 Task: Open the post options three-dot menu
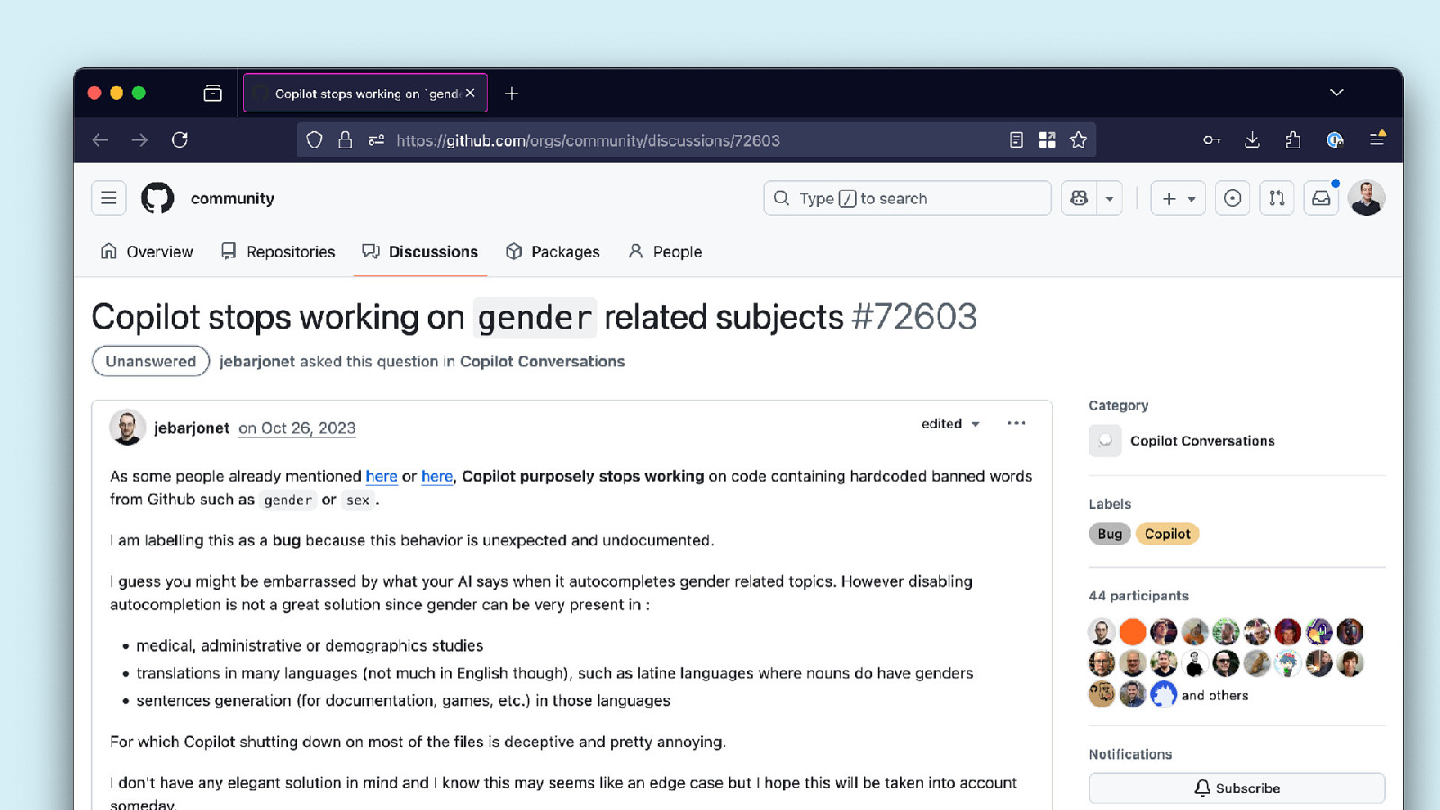point(1016,423)
